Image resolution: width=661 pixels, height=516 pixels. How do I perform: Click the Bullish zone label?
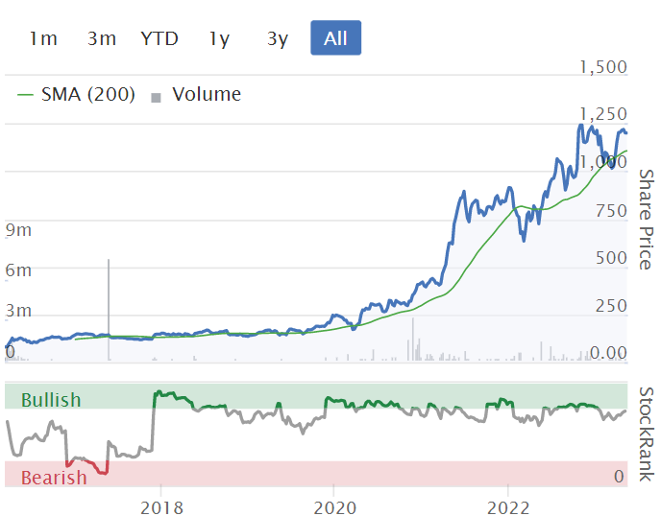(x=51, y=399)
